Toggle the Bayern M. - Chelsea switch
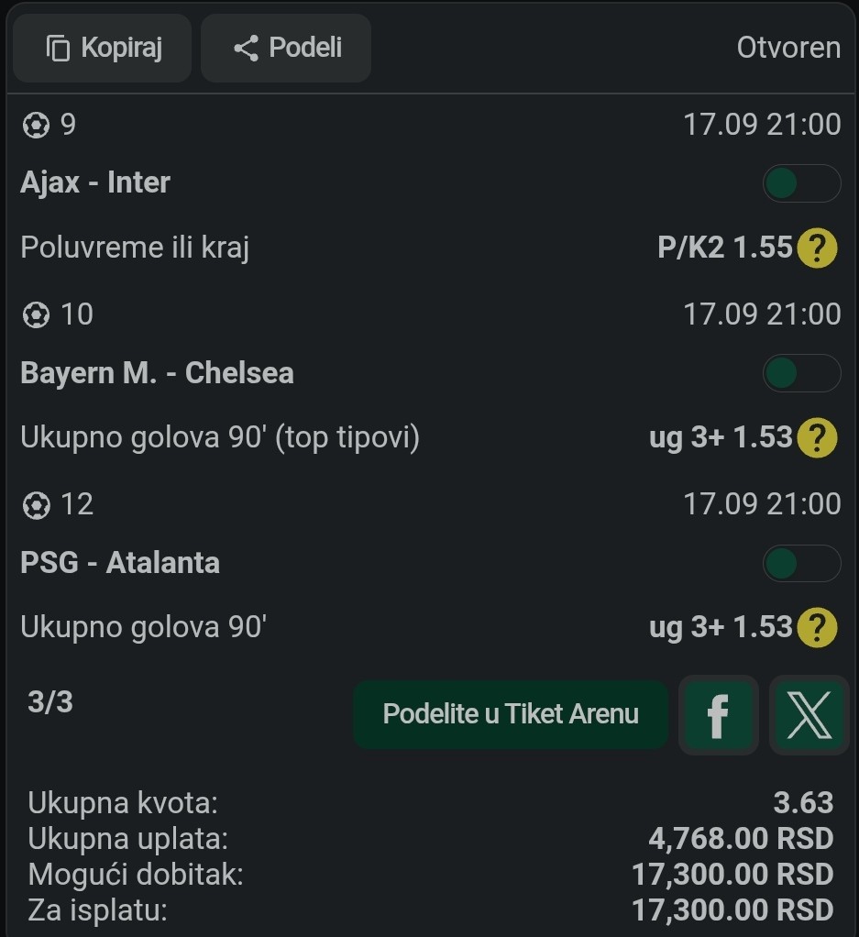Viewport: 859px width, 937px height. [x=801, y=373]
